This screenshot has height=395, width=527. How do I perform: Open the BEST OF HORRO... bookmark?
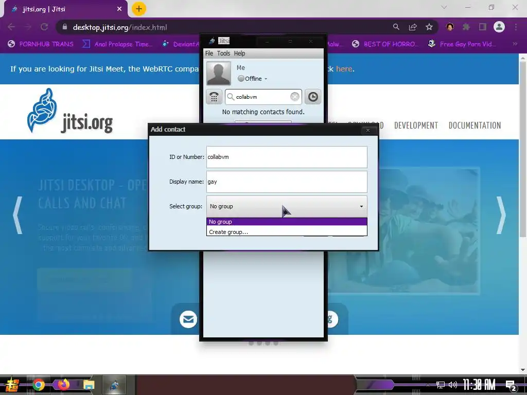tap(385, 44)
